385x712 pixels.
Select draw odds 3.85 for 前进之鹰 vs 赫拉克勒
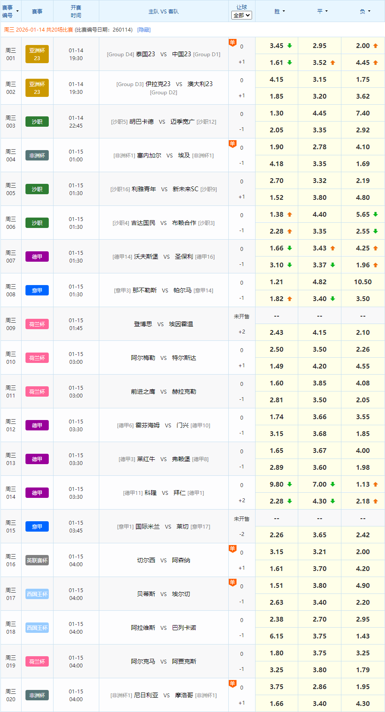(320, 383)
